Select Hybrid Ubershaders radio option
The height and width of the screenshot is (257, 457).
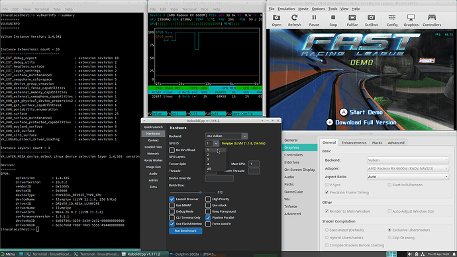[x=327, y=238]
